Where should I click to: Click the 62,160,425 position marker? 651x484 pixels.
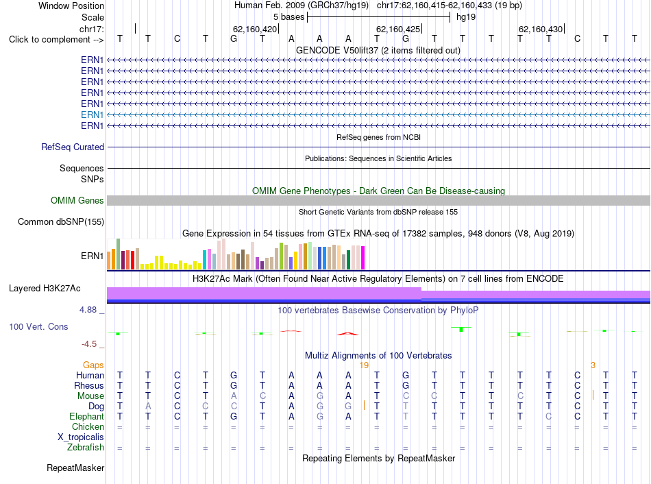point(399,29)
